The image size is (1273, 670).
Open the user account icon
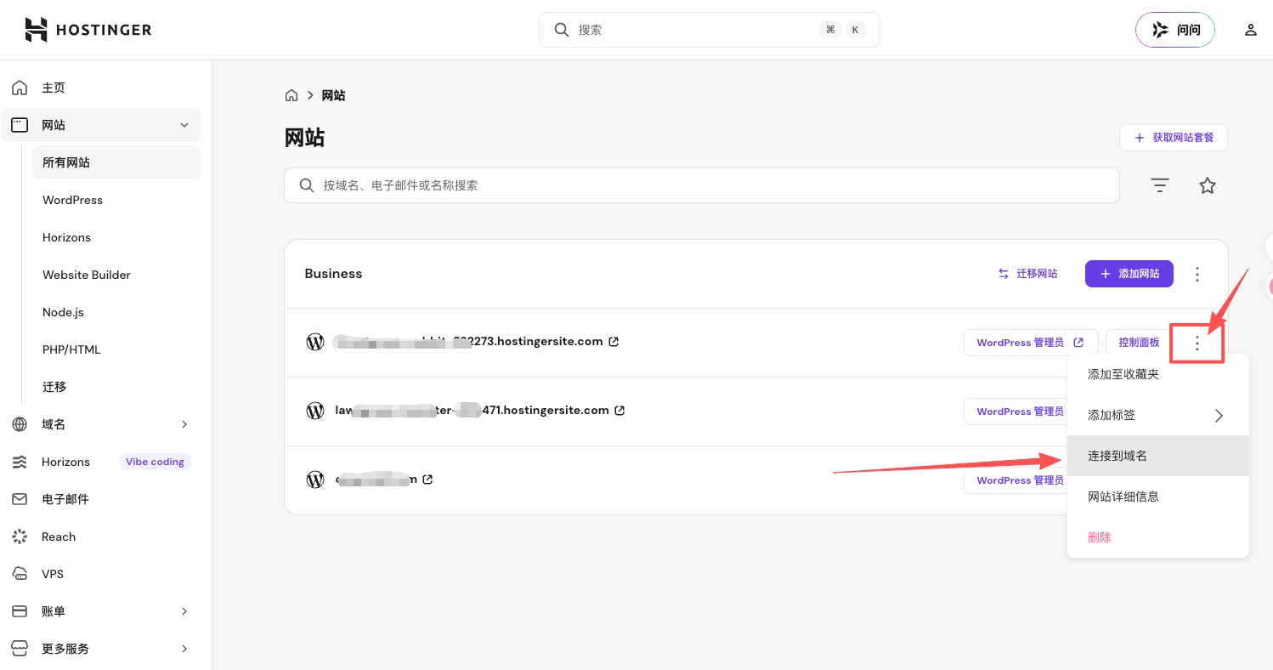1250,30
